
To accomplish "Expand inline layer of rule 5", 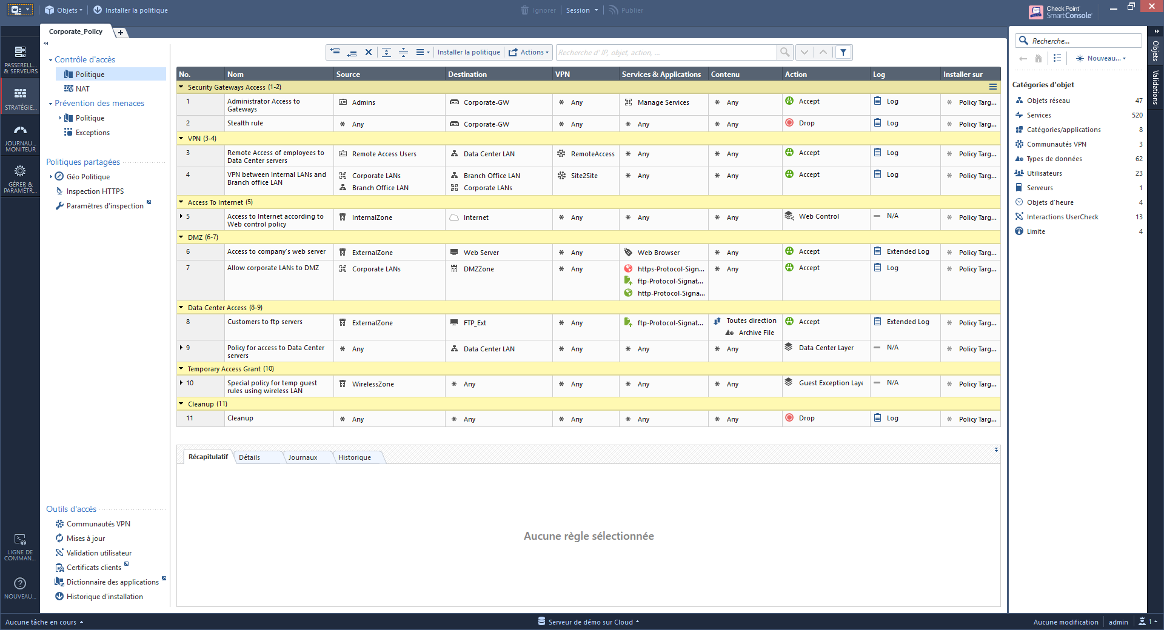I will point(181,216).
